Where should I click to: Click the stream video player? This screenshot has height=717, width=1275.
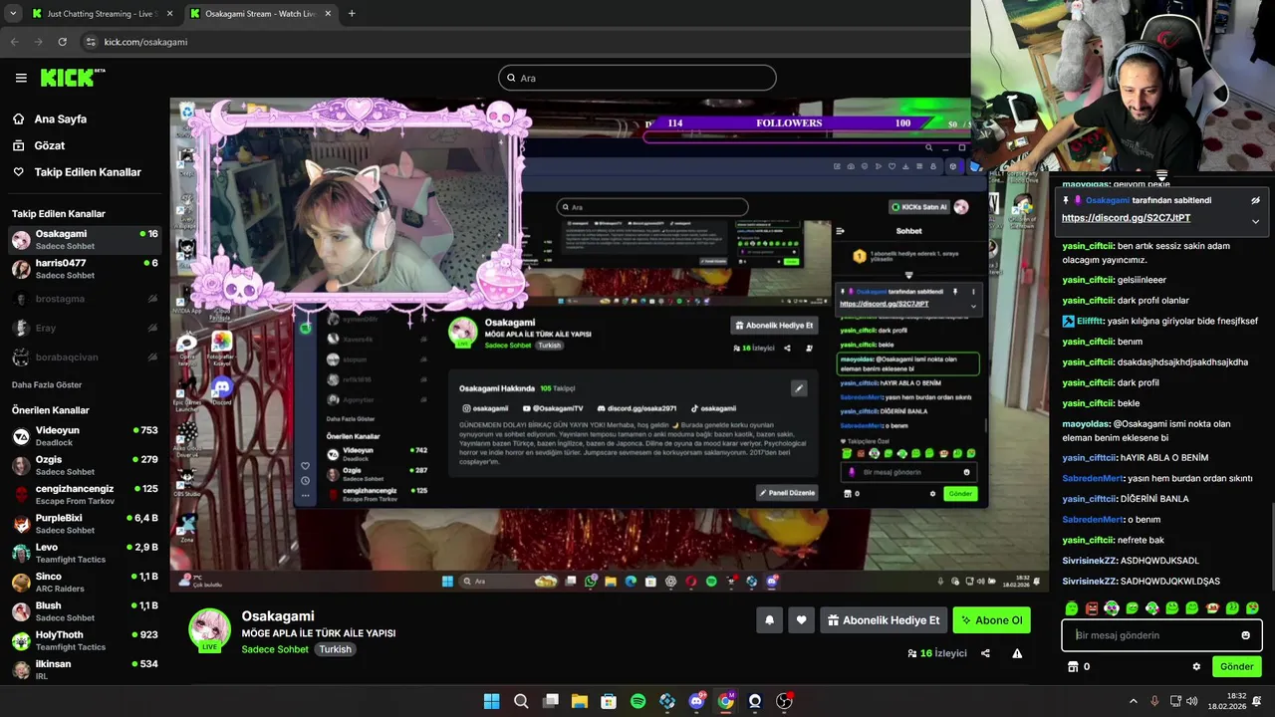click(x=608, y=344)
